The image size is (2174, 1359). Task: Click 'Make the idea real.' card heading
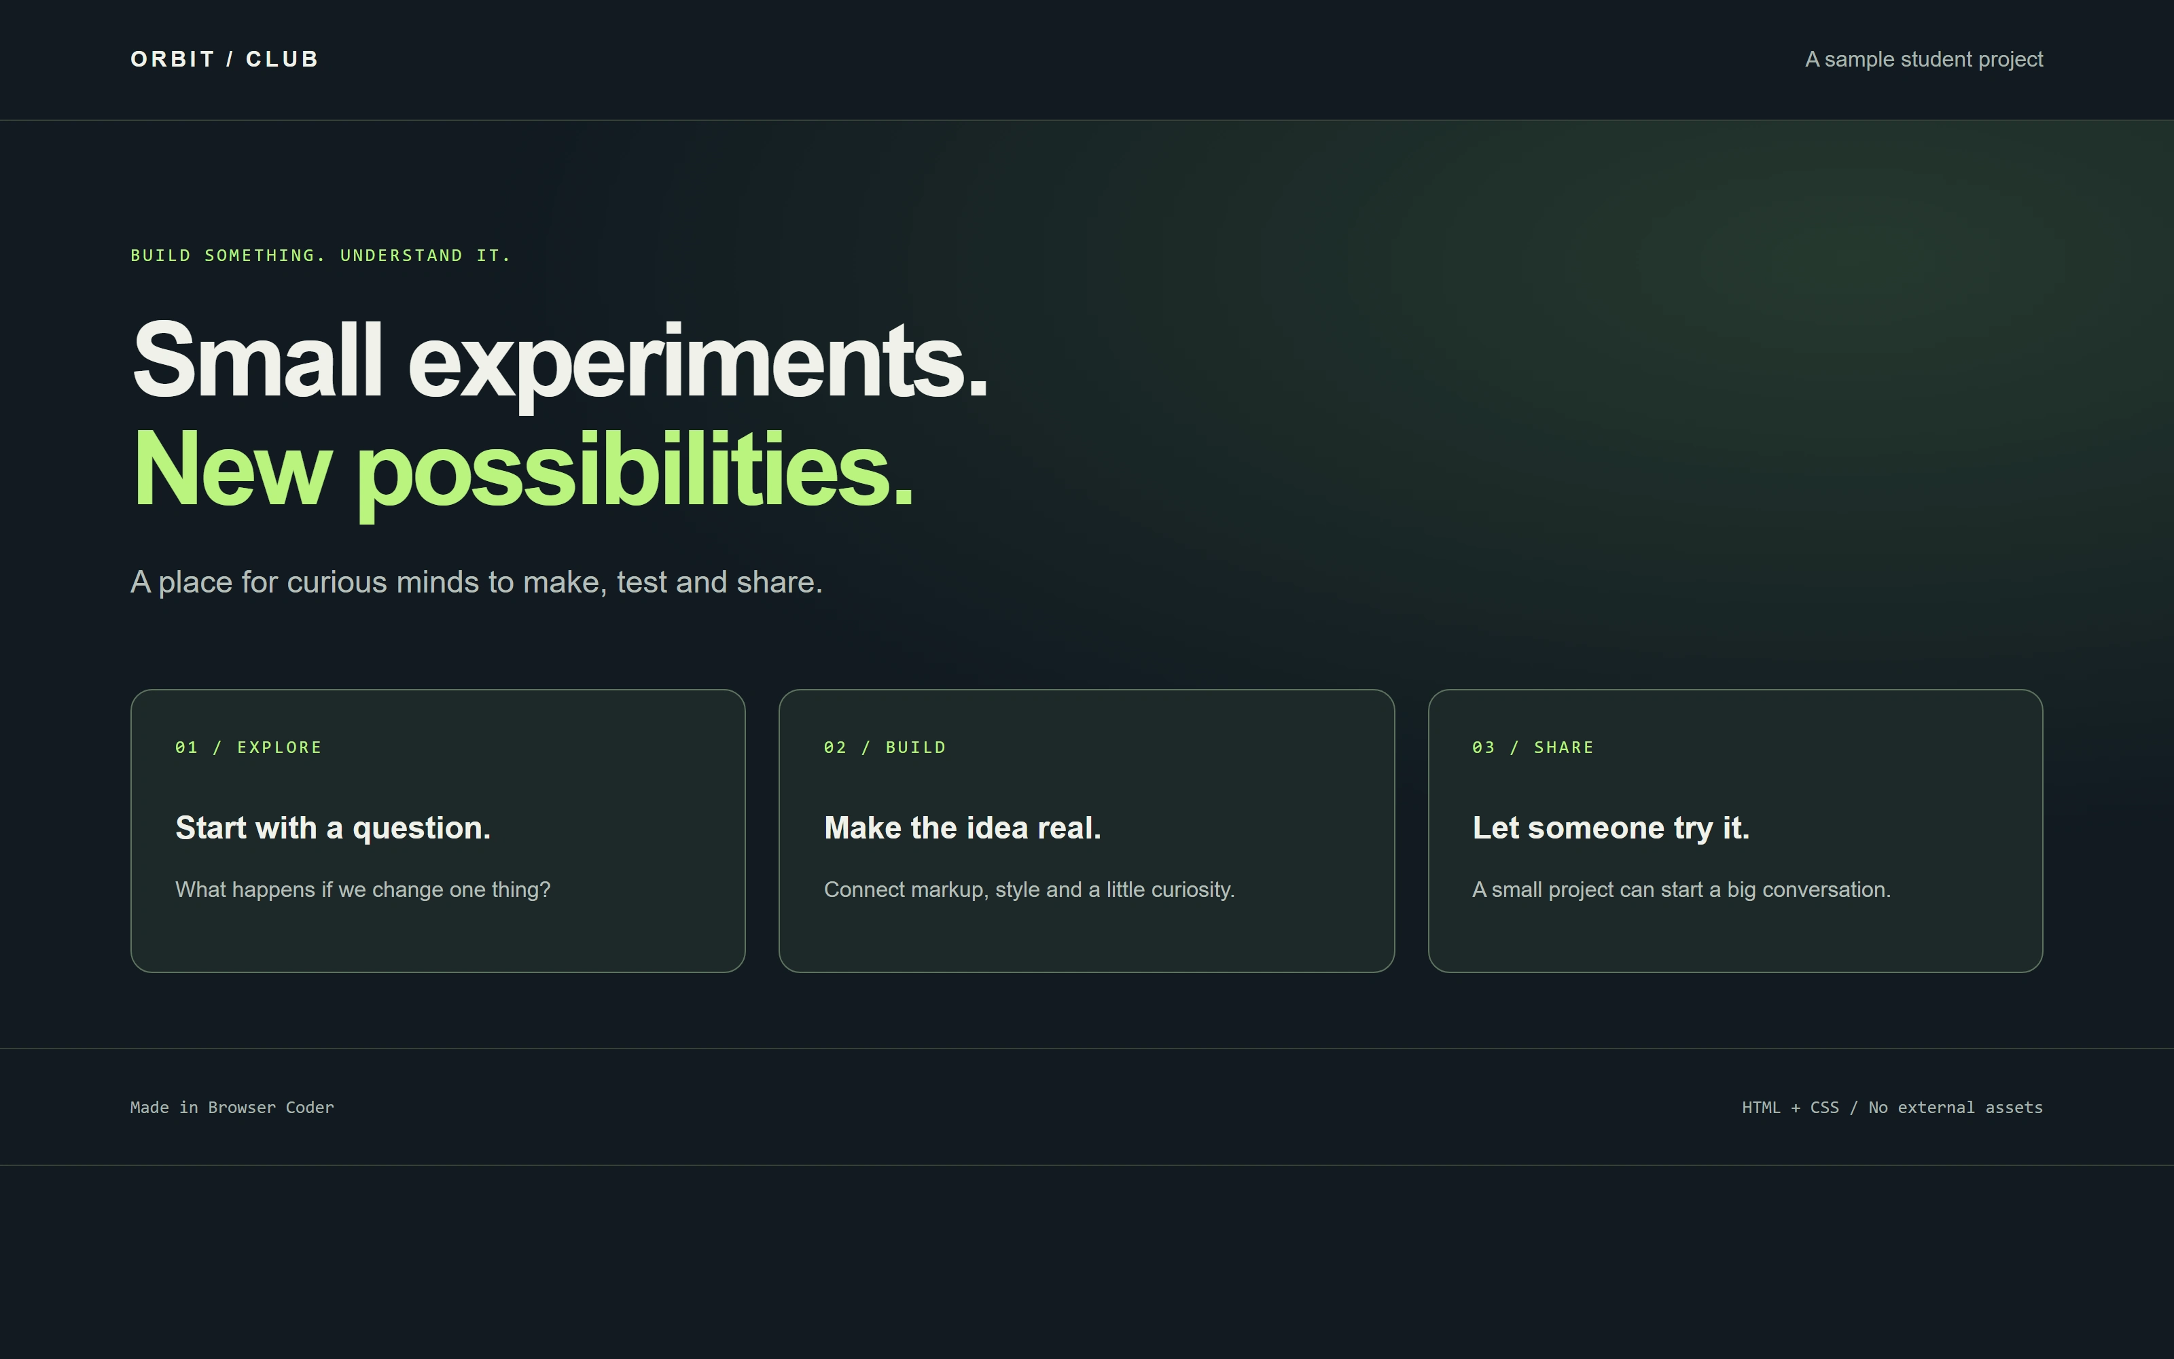point(962,828)
